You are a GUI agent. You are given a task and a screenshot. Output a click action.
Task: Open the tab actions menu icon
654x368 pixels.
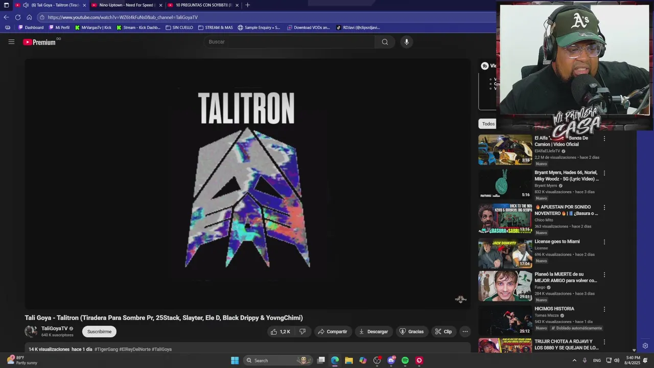pos(6,5)
